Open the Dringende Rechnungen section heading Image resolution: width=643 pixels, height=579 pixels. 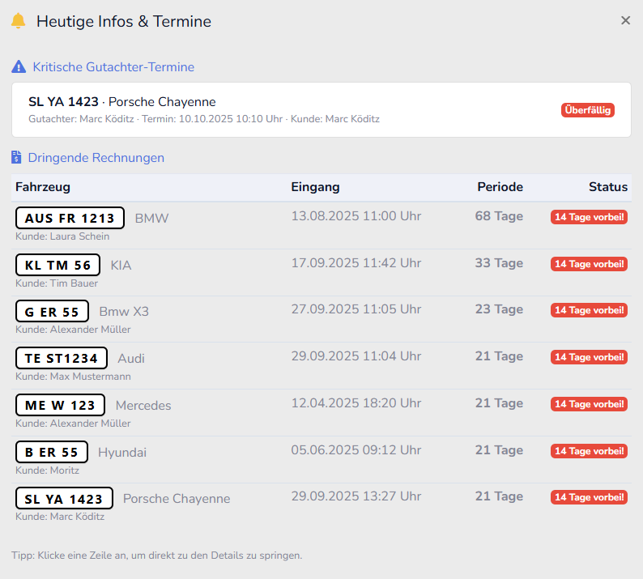pyautogui.click(x=96, y=158)
